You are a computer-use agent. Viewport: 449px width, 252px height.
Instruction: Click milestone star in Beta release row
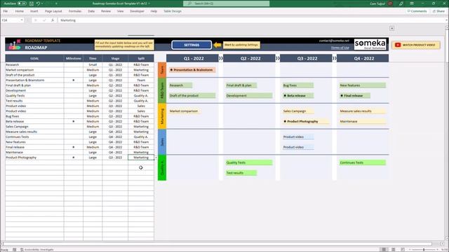[x=73, y=121]
